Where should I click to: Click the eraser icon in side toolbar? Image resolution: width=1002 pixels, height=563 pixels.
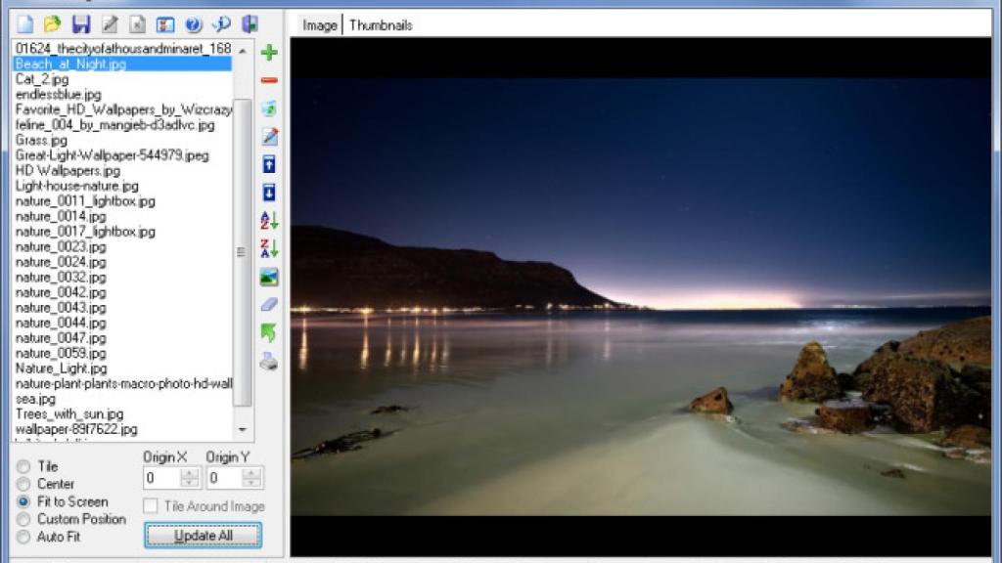[x=269, y=305]
